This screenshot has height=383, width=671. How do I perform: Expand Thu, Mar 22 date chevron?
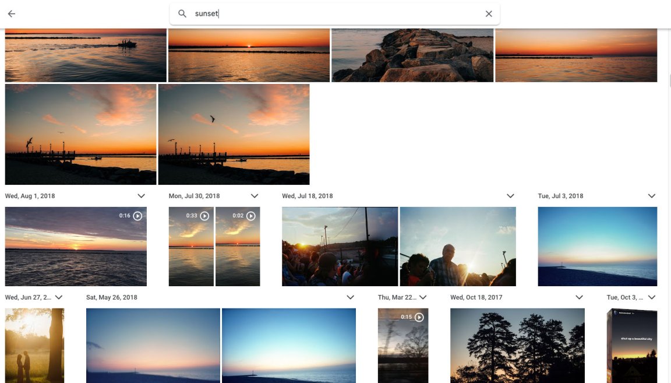click(x=423, y=297)
